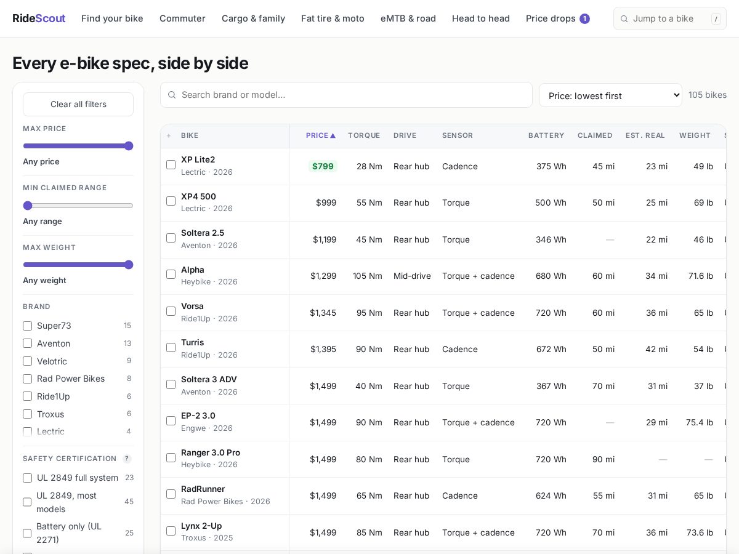This screenshot has width=739, height=554.
Task: Check the RadRunner row checkbox
Action: pos(171,494)
